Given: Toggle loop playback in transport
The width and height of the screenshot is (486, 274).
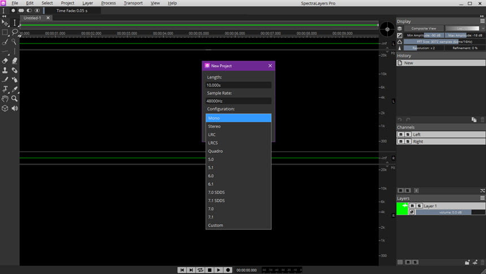Looking at the screenshot, I should click(200, 270).
